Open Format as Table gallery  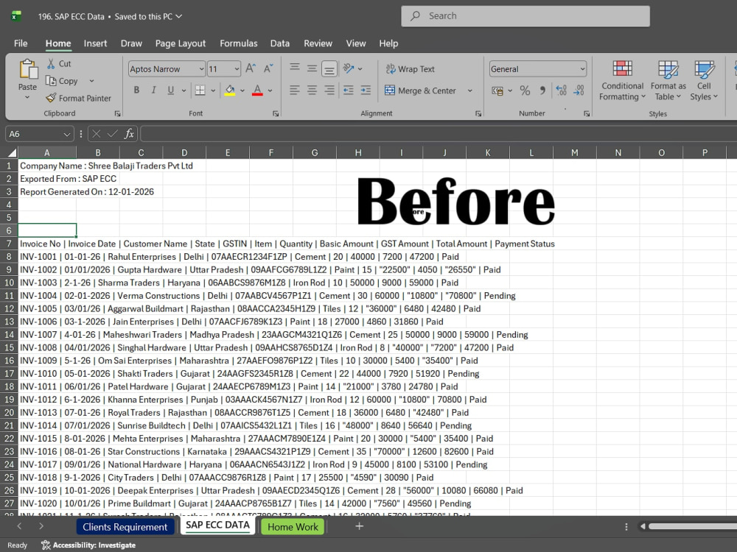pyautogui.click(x=668, y=81)
